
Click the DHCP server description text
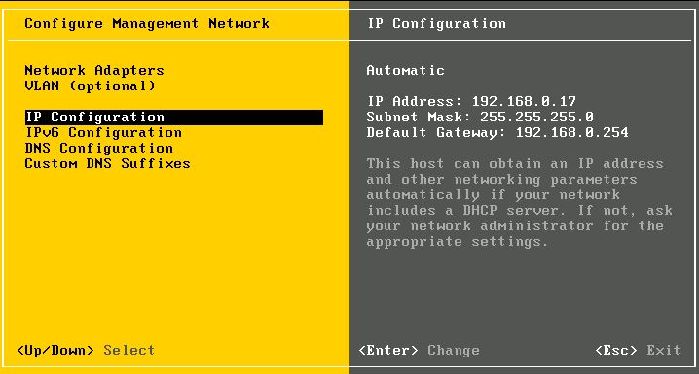[x=519, y=202]
